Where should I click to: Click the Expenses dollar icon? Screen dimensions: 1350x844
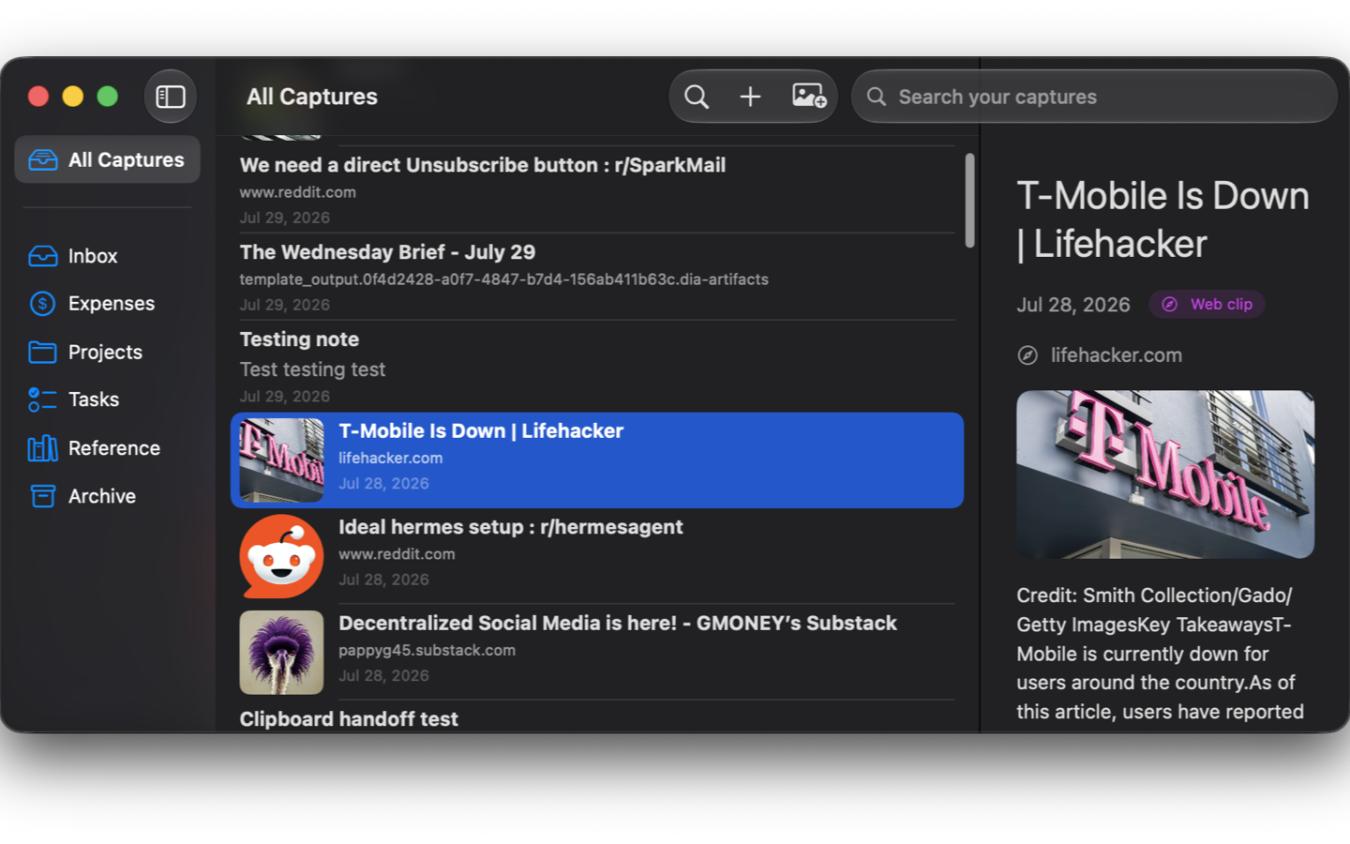tap(43, 304)
